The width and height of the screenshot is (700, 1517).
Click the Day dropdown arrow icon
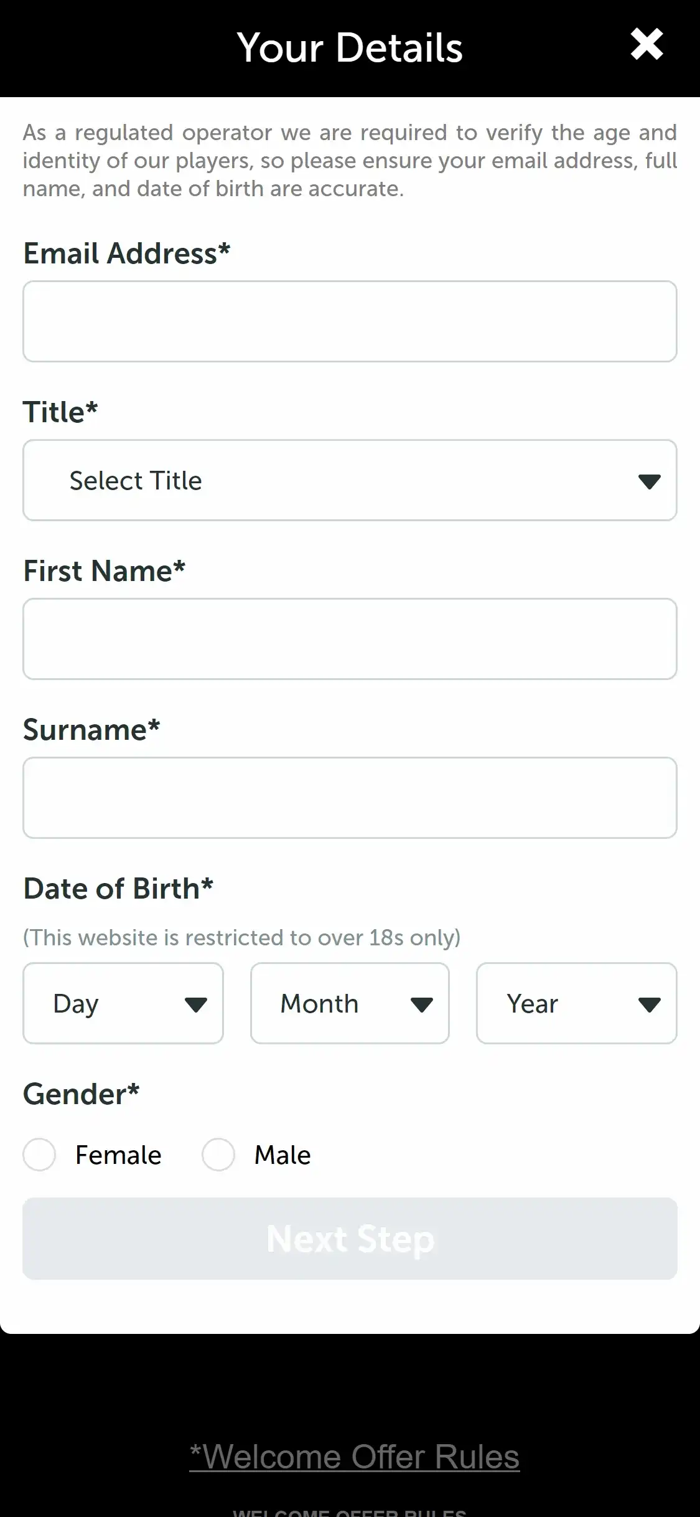coord(196,1004)
